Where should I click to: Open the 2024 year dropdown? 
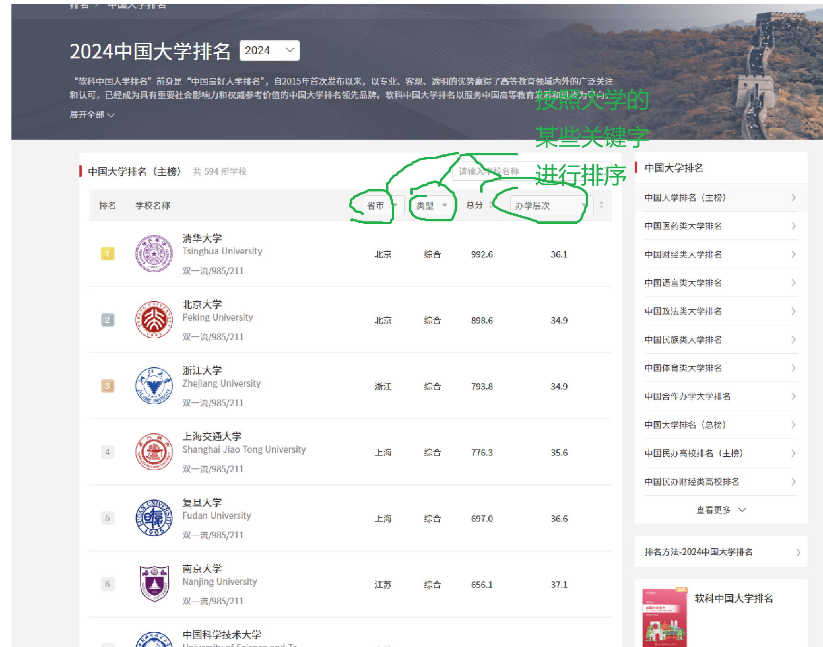[x=270, y=50]
